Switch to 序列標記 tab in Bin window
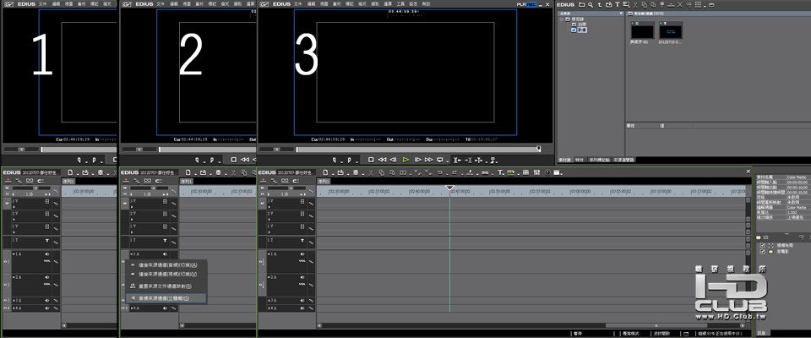The width and height of the screenshot is (811, 338). pyautogui.click(x=599, y=160)
